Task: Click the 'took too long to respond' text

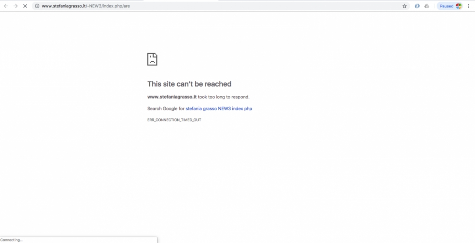Action: click(224, 97)
